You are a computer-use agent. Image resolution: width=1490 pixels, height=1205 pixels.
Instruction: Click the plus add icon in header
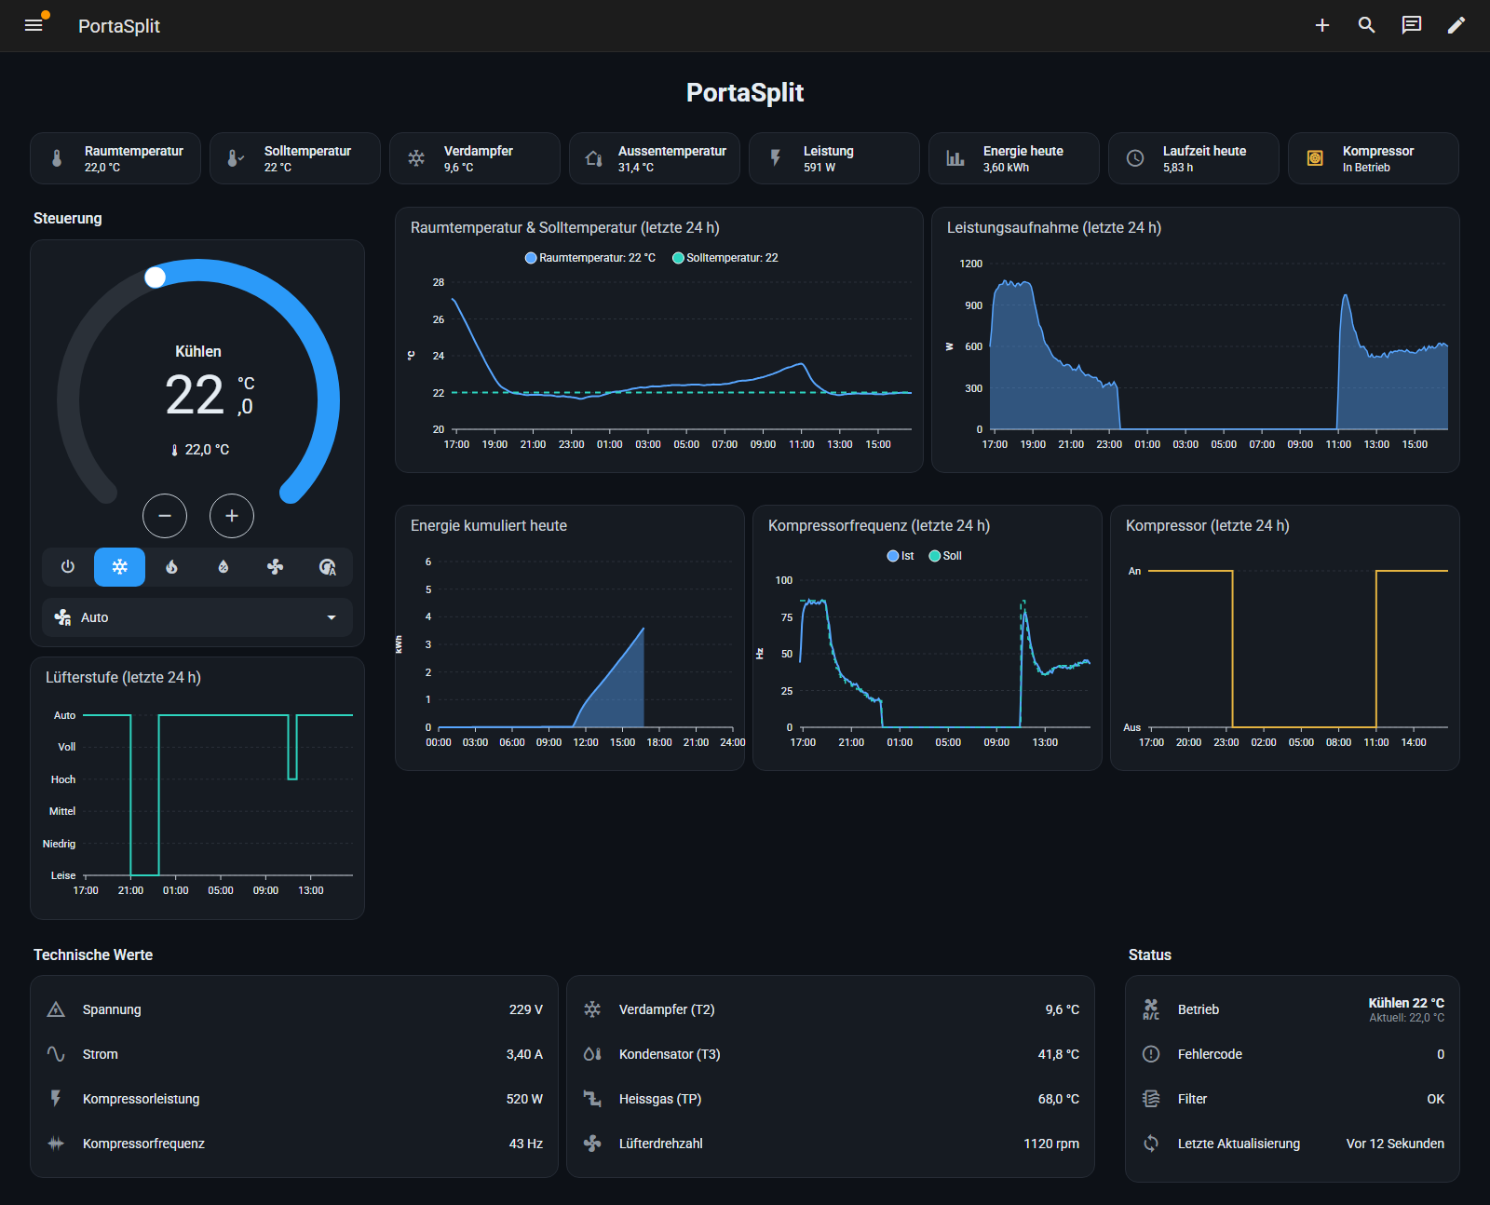click(1321, 25)
